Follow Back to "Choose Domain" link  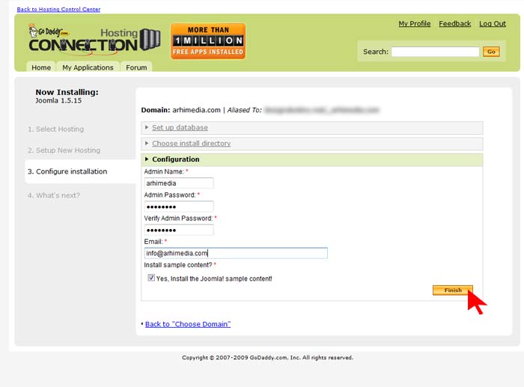(x=188, y=324)
